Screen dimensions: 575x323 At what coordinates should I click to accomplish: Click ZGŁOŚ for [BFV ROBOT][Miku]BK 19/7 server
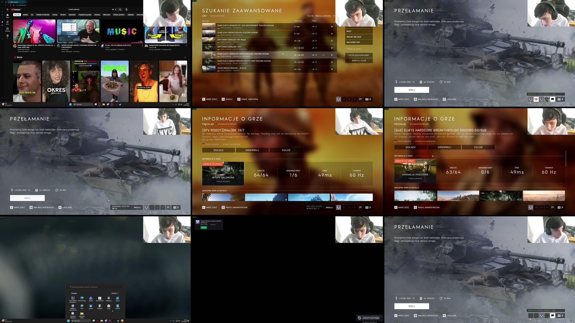[286, 150]
